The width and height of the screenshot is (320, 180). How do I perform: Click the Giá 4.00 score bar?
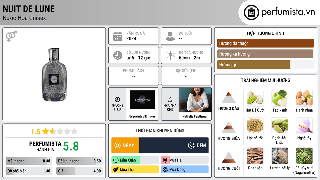[x=80, y=171]
